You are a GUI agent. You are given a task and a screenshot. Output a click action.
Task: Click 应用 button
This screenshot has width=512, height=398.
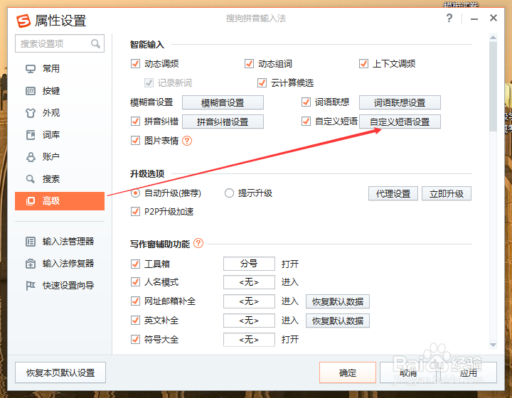pos(469,372)
